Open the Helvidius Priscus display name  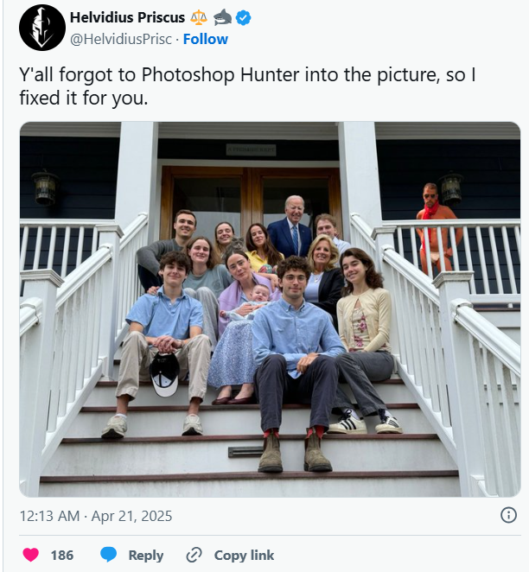point(127,17)
